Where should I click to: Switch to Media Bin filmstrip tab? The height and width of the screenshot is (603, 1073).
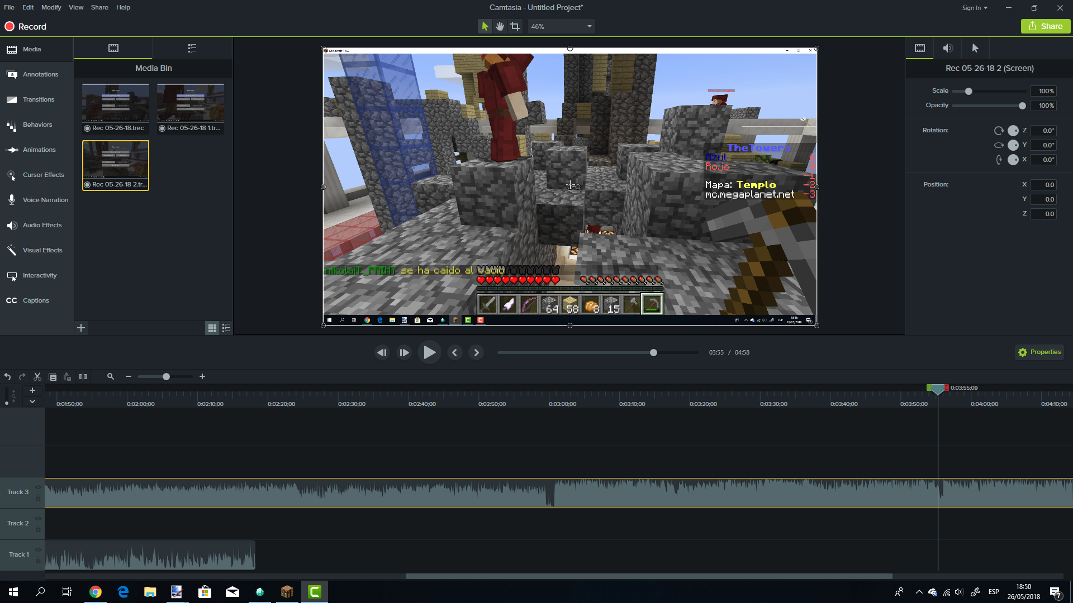pyautogui.click(x=113, y=48)
